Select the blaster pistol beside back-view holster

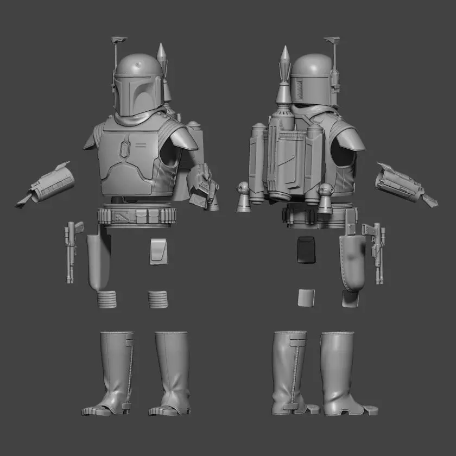pyautogui.click(x=376, y=253)
